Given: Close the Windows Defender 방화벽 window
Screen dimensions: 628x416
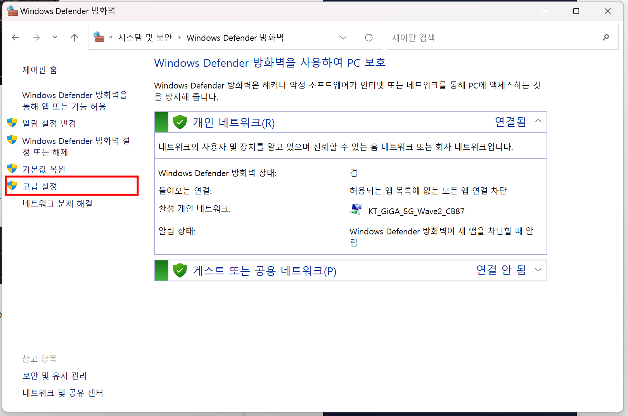Looking at the screenshot, I should (607, 11).
